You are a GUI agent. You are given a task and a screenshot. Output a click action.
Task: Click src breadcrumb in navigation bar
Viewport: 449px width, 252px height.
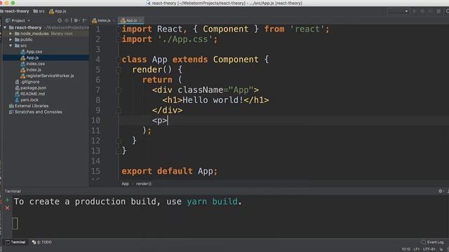click(39, 11)
